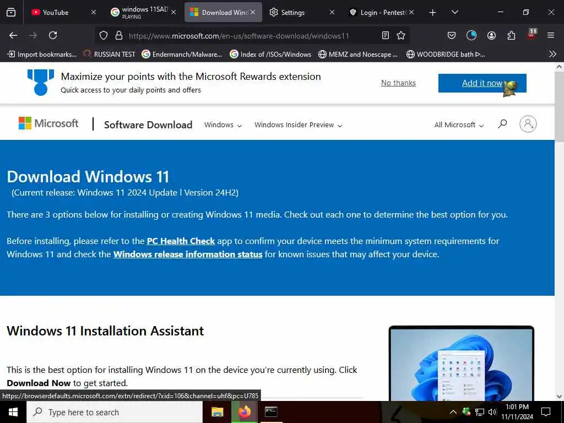Open a new tab with plus
The width and height of the screenshot is (564, 423).
point(433,13)
